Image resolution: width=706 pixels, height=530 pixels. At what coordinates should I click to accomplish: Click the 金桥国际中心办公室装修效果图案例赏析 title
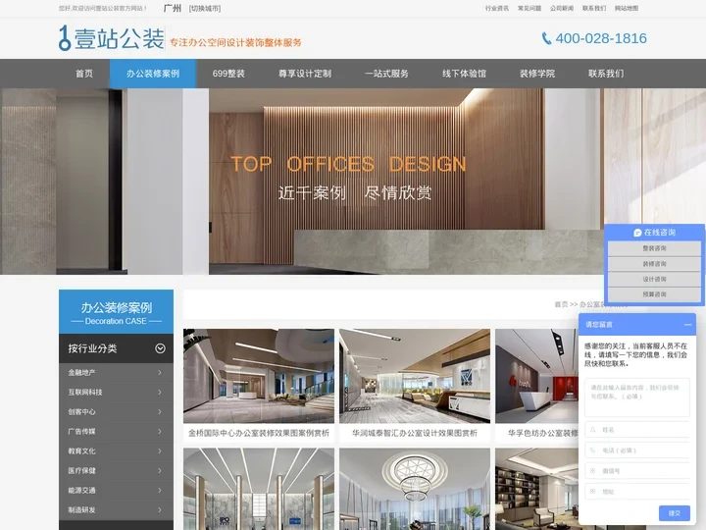259,433
